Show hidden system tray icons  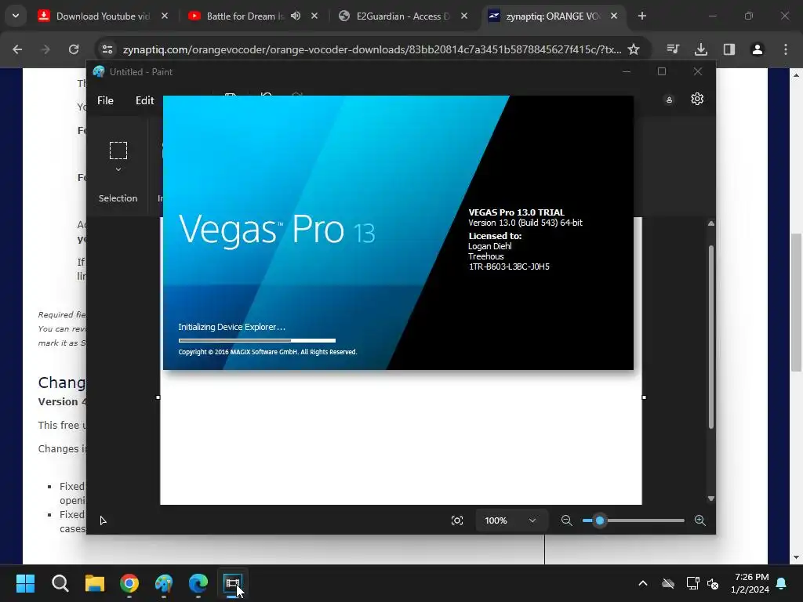643,583
